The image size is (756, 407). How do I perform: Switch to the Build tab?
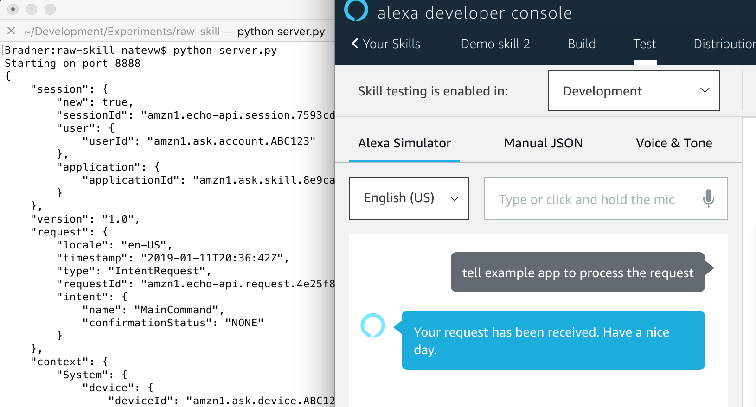(582, 44)
